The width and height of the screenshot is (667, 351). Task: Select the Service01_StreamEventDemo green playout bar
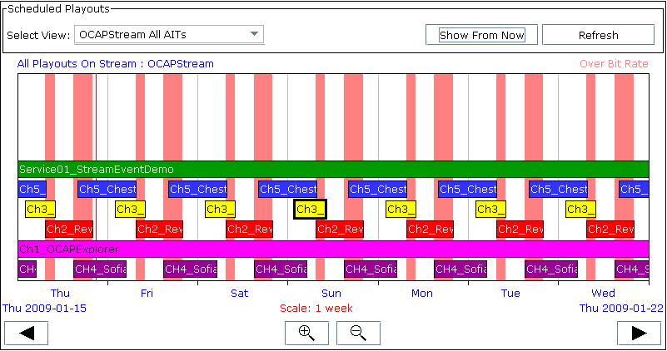tap(333, 169)
